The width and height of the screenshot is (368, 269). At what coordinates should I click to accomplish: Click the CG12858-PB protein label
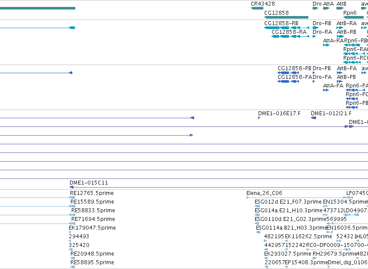[294, 68]
